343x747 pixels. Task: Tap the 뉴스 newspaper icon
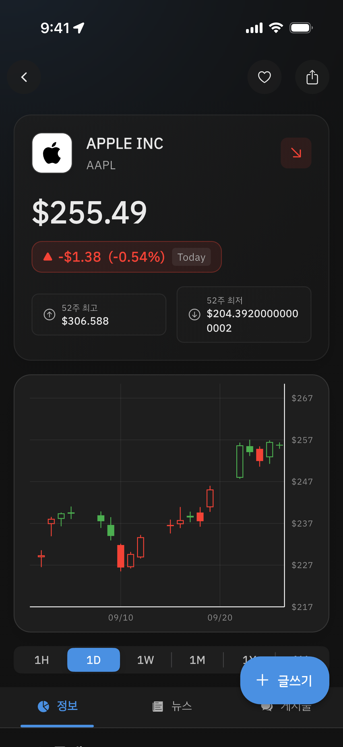[158, 707]
